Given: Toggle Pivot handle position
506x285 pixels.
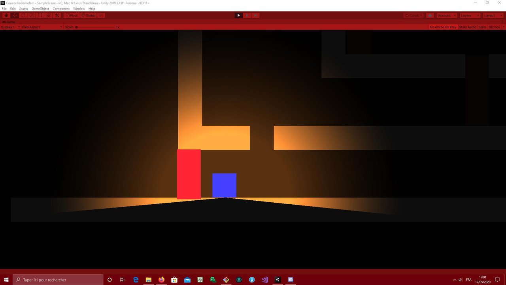Looking at the screenshot, I should click(72, 15).
